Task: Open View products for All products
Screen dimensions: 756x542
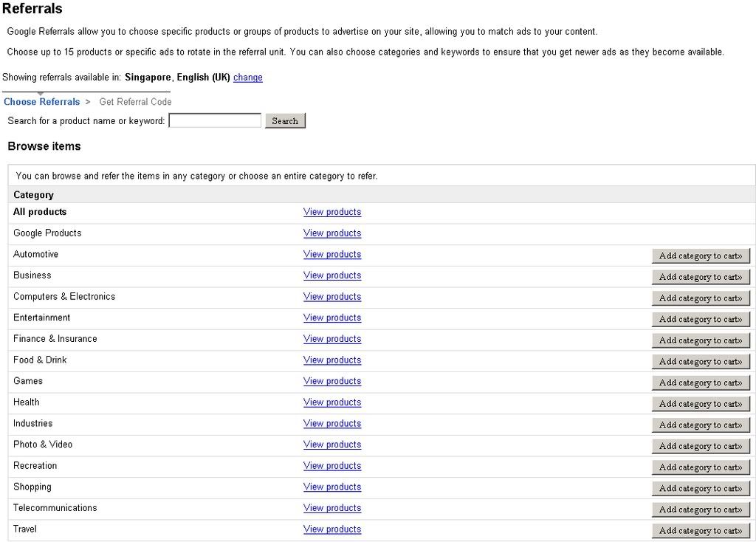Action: 332,212
